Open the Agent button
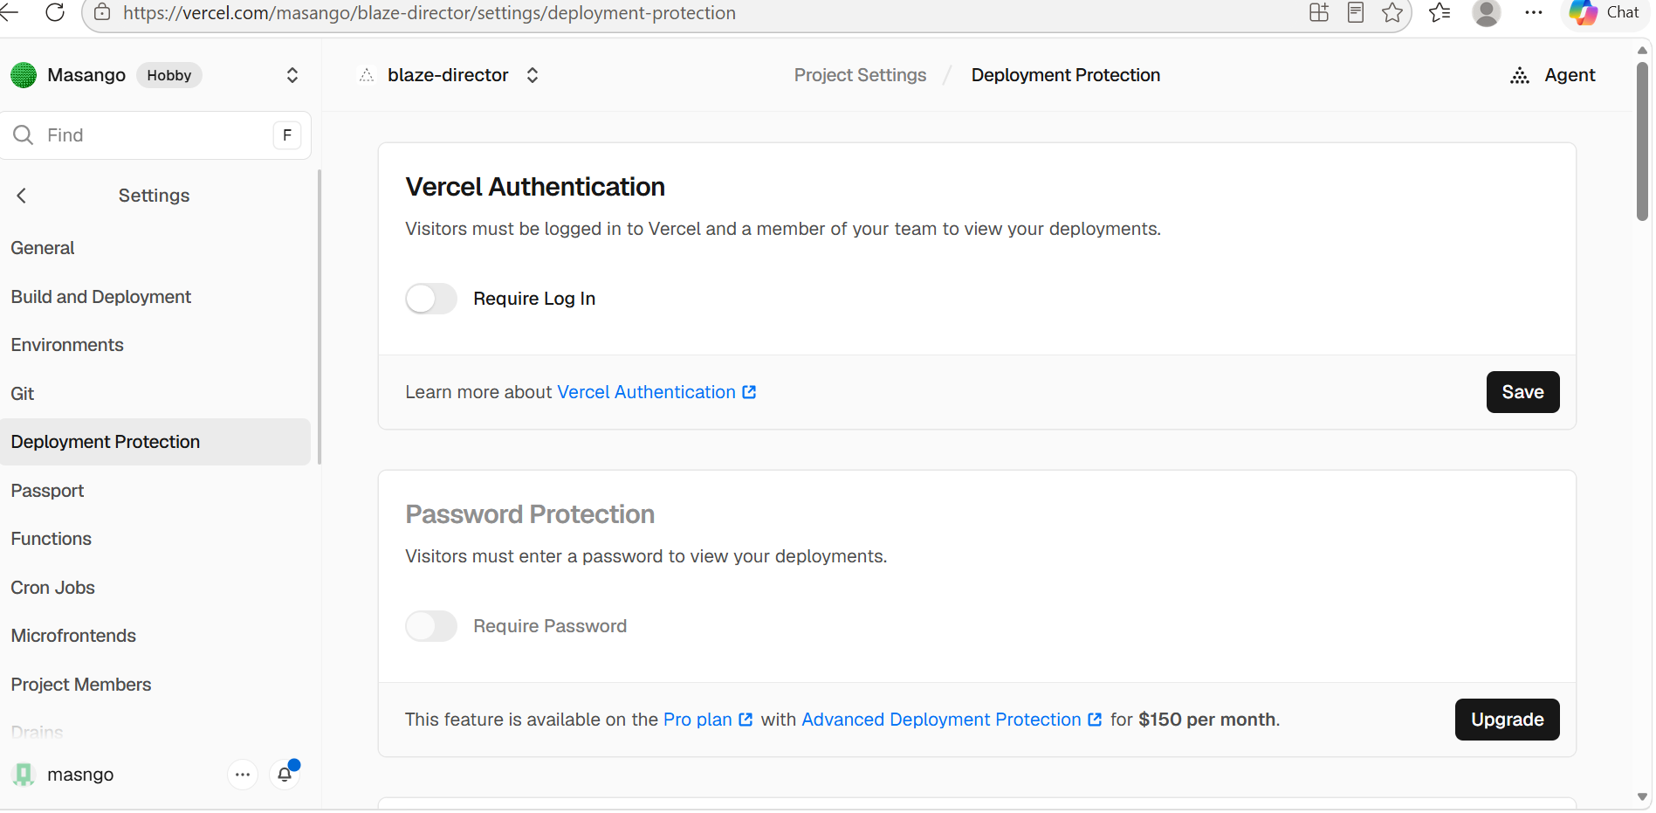The image size is (1656, 813). pos(1552,75)
